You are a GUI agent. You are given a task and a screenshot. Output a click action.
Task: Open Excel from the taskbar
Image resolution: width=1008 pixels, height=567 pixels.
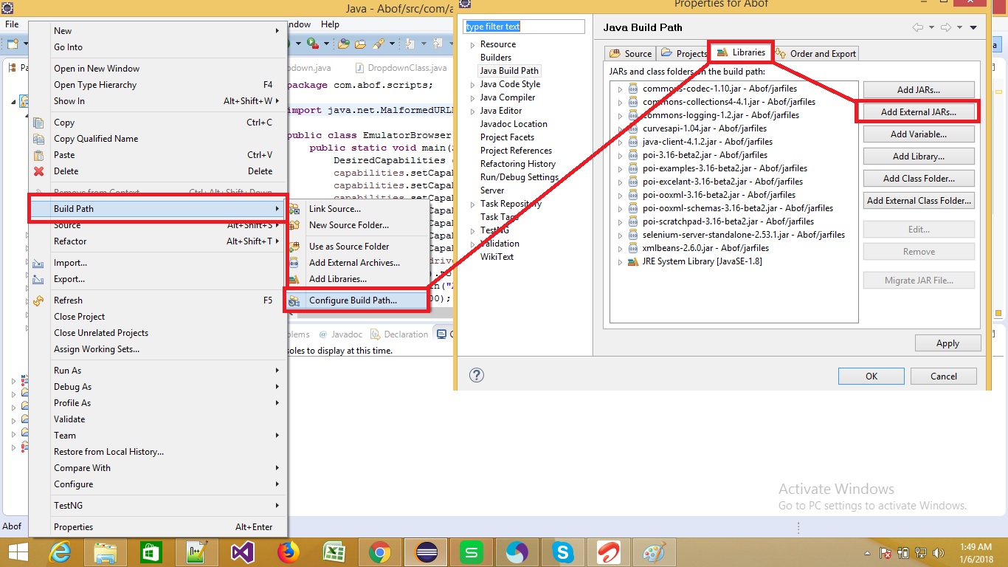(334, 551)
